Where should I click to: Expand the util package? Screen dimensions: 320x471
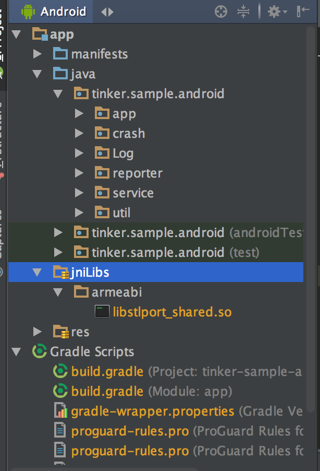(79, 213)
